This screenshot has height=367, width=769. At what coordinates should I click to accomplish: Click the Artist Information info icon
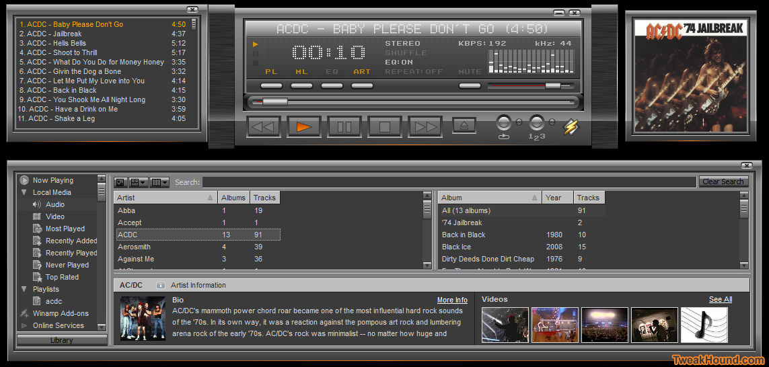coord(160,285)
